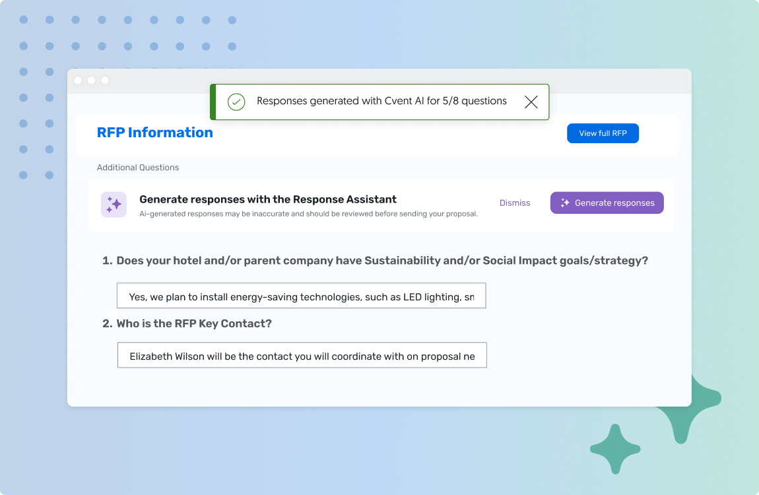Click the third window control dot
Viewport: 759px width, 495px height.
tap(105, 81)
